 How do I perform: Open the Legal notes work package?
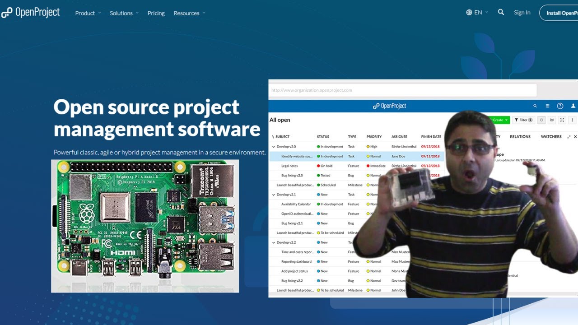pos(289,166)
